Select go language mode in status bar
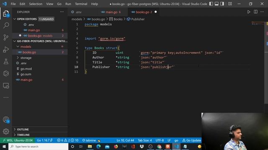Screen dimensions: 268x150 pos(176,140)
